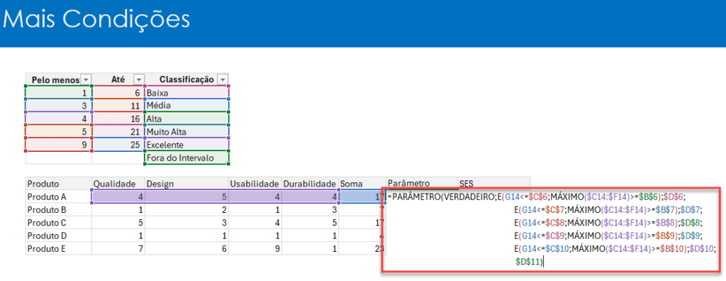Viewport: 726px width, 281px height.
Task: Select the Design header cell
Action: coord(187,184)
